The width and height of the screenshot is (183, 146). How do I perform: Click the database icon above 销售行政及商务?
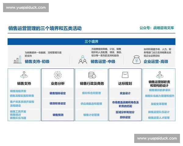click(x=92, y=75)
